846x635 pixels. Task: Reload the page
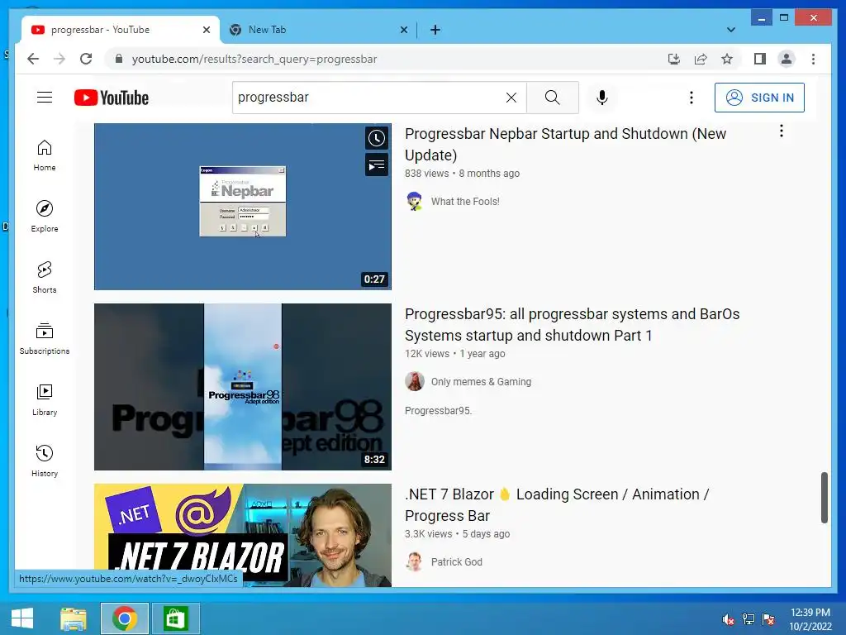(x=86, y=59)
